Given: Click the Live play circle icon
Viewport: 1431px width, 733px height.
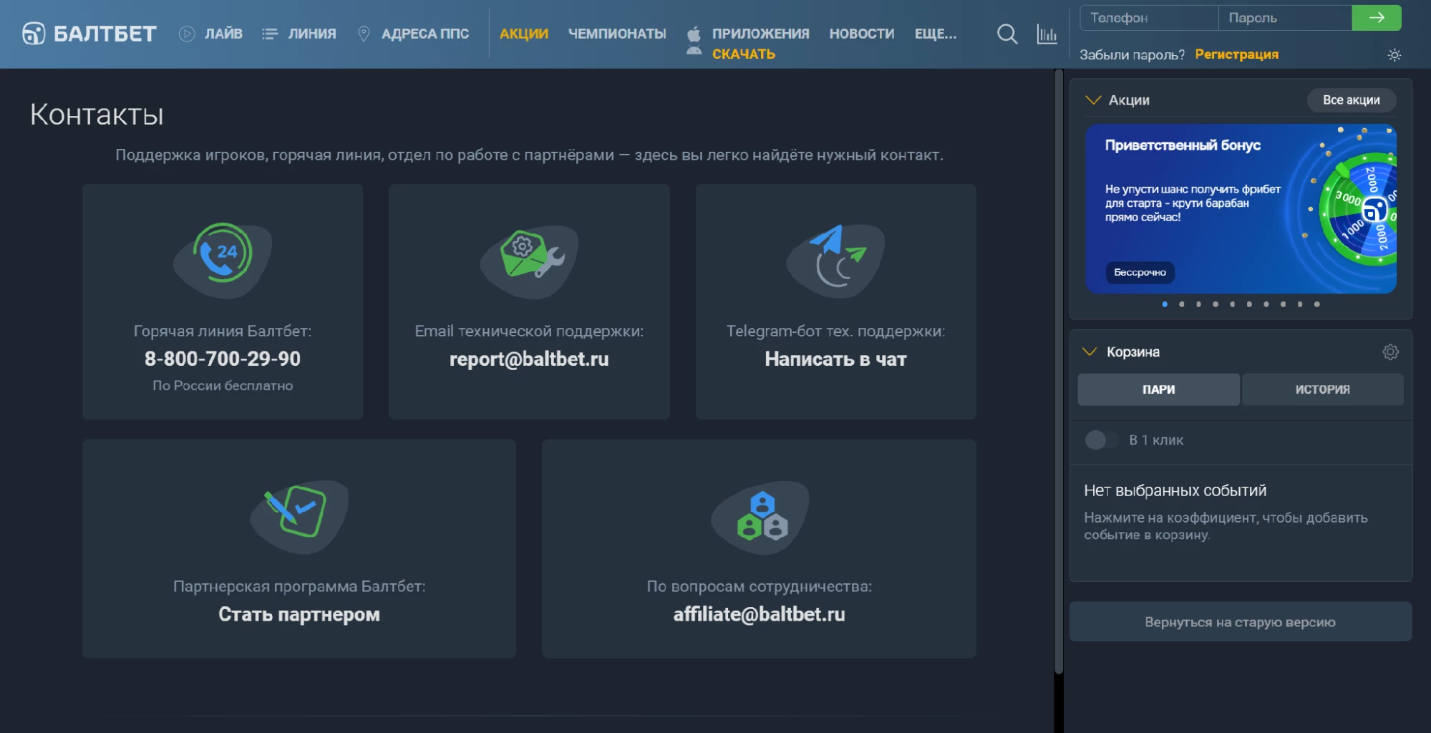Looking at the screenshot, I should (x=187, y=34).
